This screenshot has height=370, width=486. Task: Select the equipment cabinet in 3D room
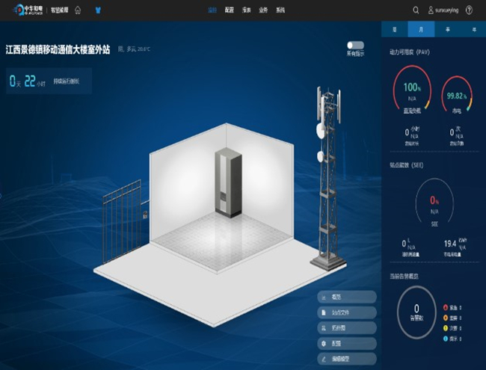(229, 183)
